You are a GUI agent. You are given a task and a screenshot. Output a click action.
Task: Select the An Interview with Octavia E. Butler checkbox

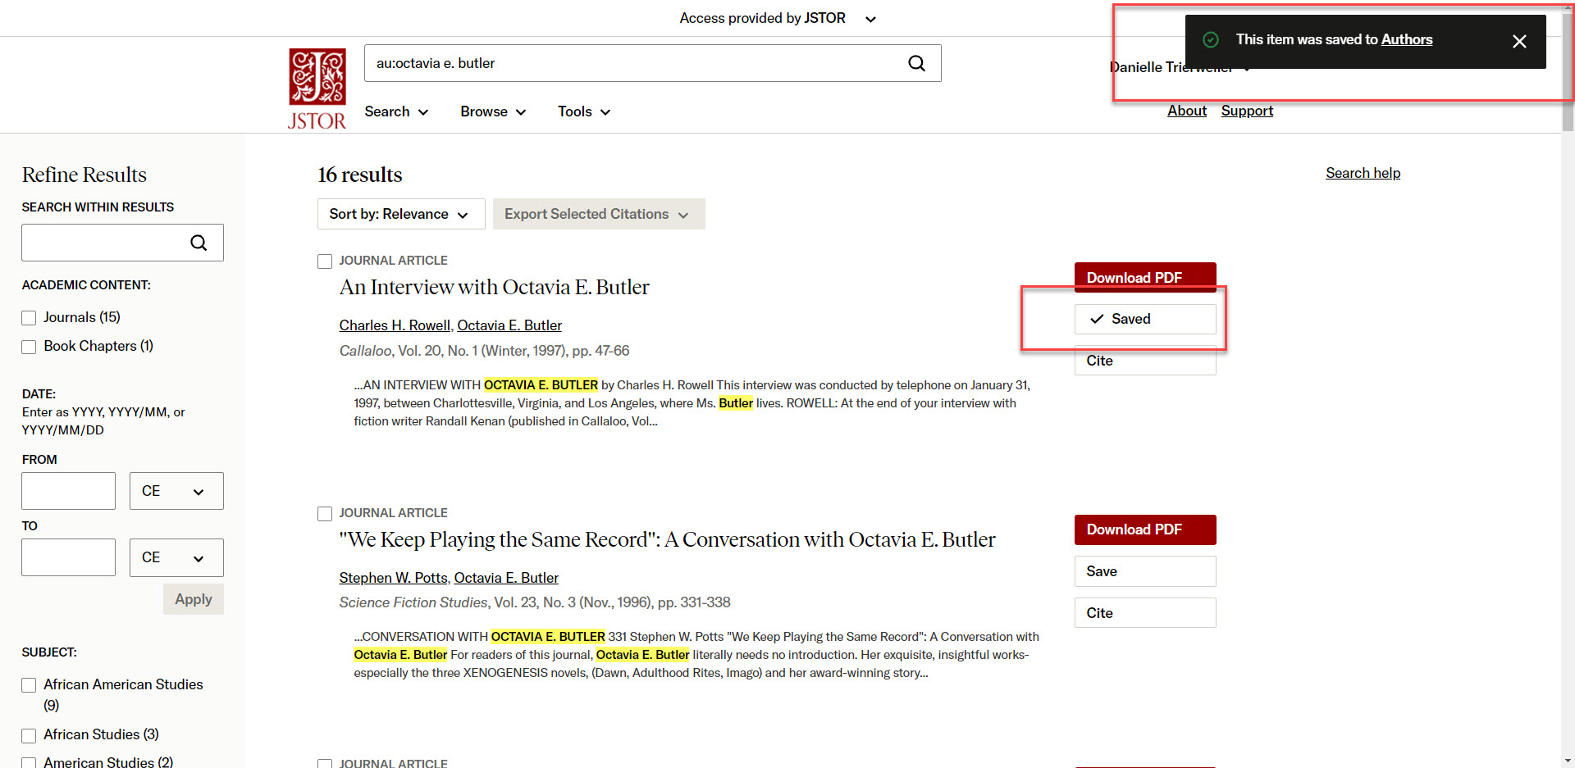click(325, 261)
